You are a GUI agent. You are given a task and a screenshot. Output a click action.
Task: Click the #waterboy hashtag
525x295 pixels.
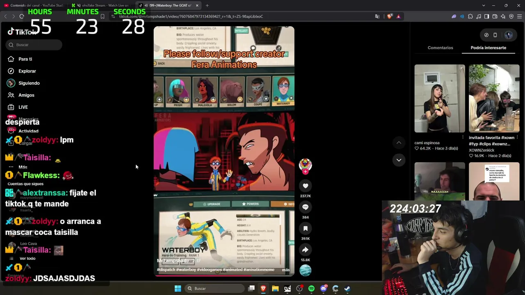186,270
